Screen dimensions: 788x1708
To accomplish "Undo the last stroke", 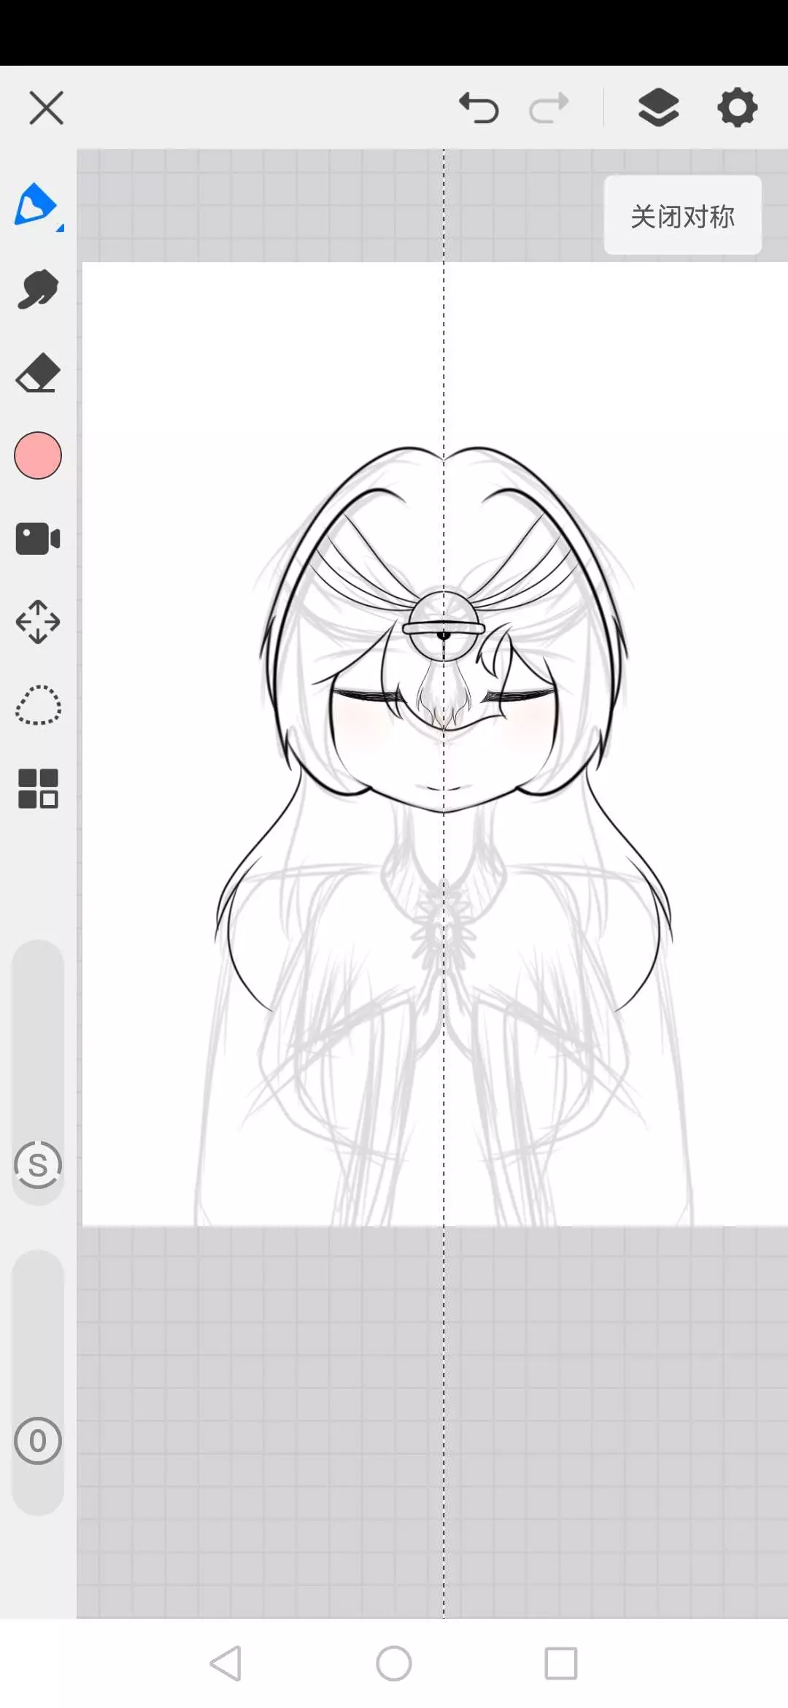I will pos(479,108).
